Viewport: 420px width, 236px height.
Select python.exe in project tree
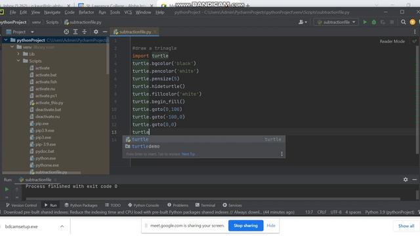point(45,159)
